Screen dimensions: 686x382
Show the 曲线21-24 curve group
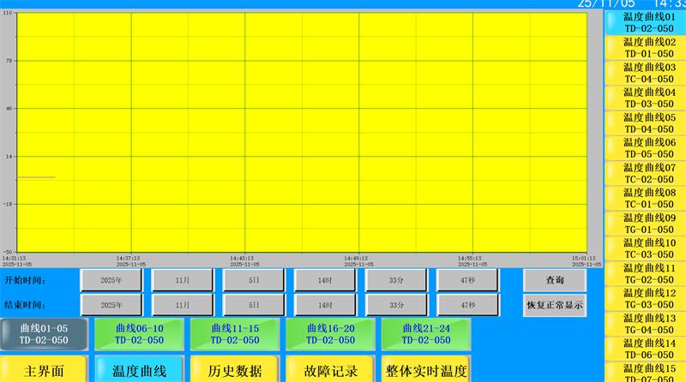426,333
